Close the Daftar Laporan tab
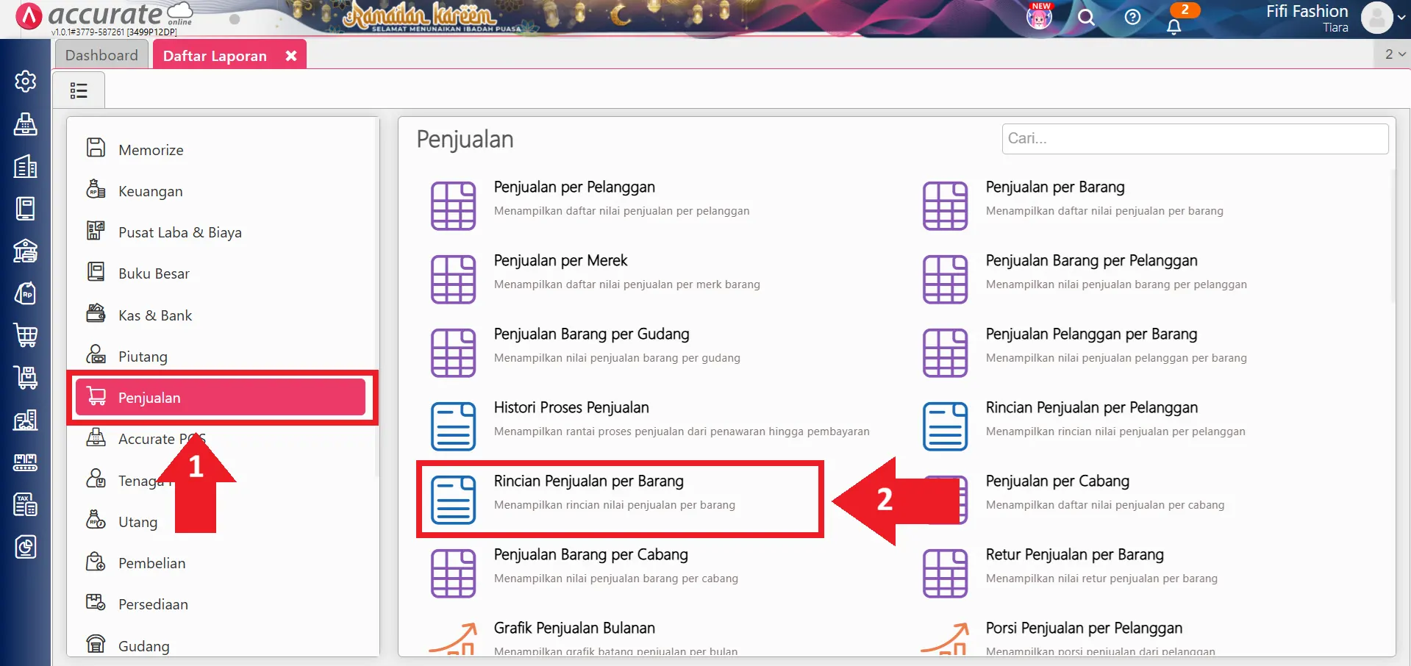 point(291,56)
